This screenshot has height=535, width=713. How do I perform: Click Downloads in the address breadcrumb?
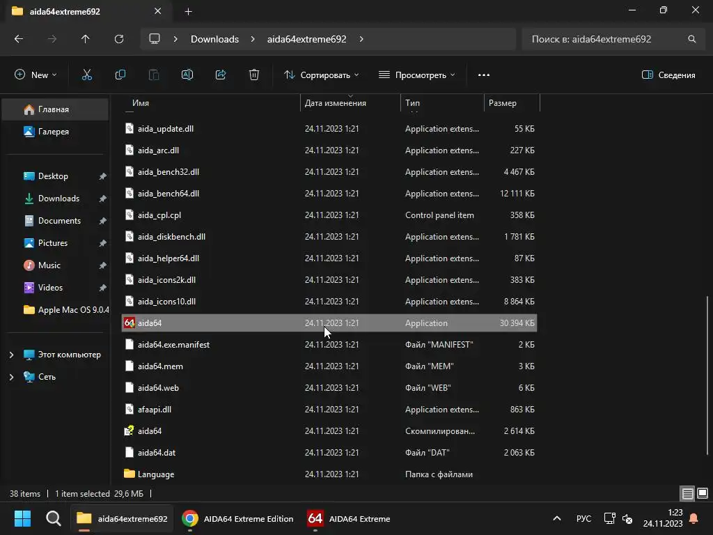214,39
